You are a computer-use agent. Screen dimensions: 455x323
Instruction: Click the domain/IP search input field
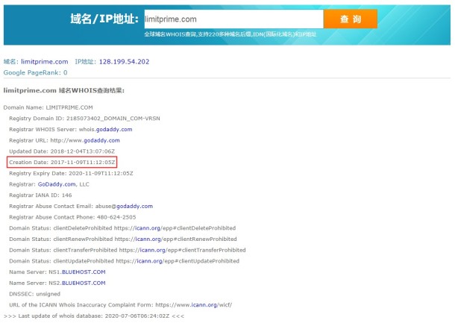pos(234,19)
